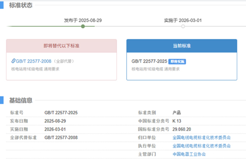This screenshot has width=246, height=159.
Task: Open the 执行单位 committee link
Action: (x=201, y=146)
